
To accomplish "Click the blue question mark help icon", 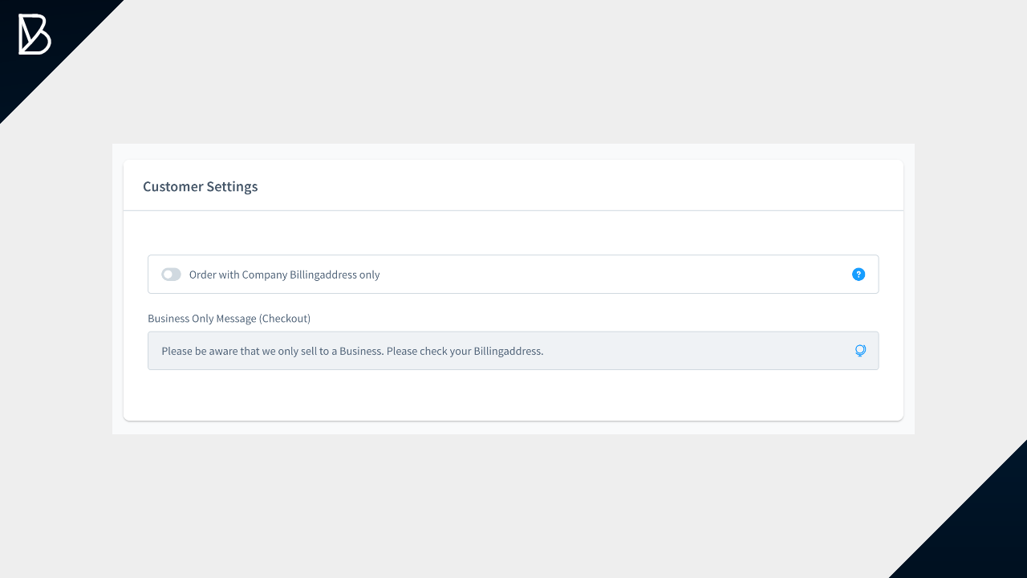I will 859,275.
